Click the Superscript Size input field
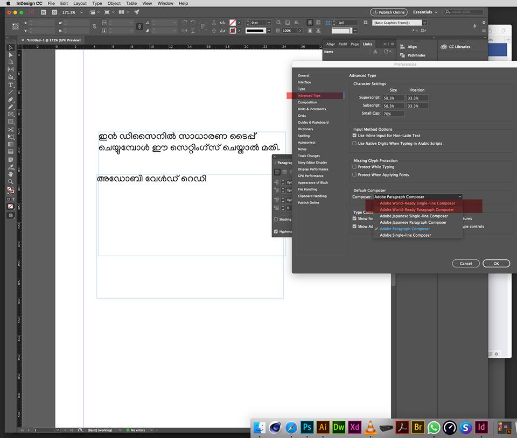The image size is (517, 438). [x=393, y=98]
